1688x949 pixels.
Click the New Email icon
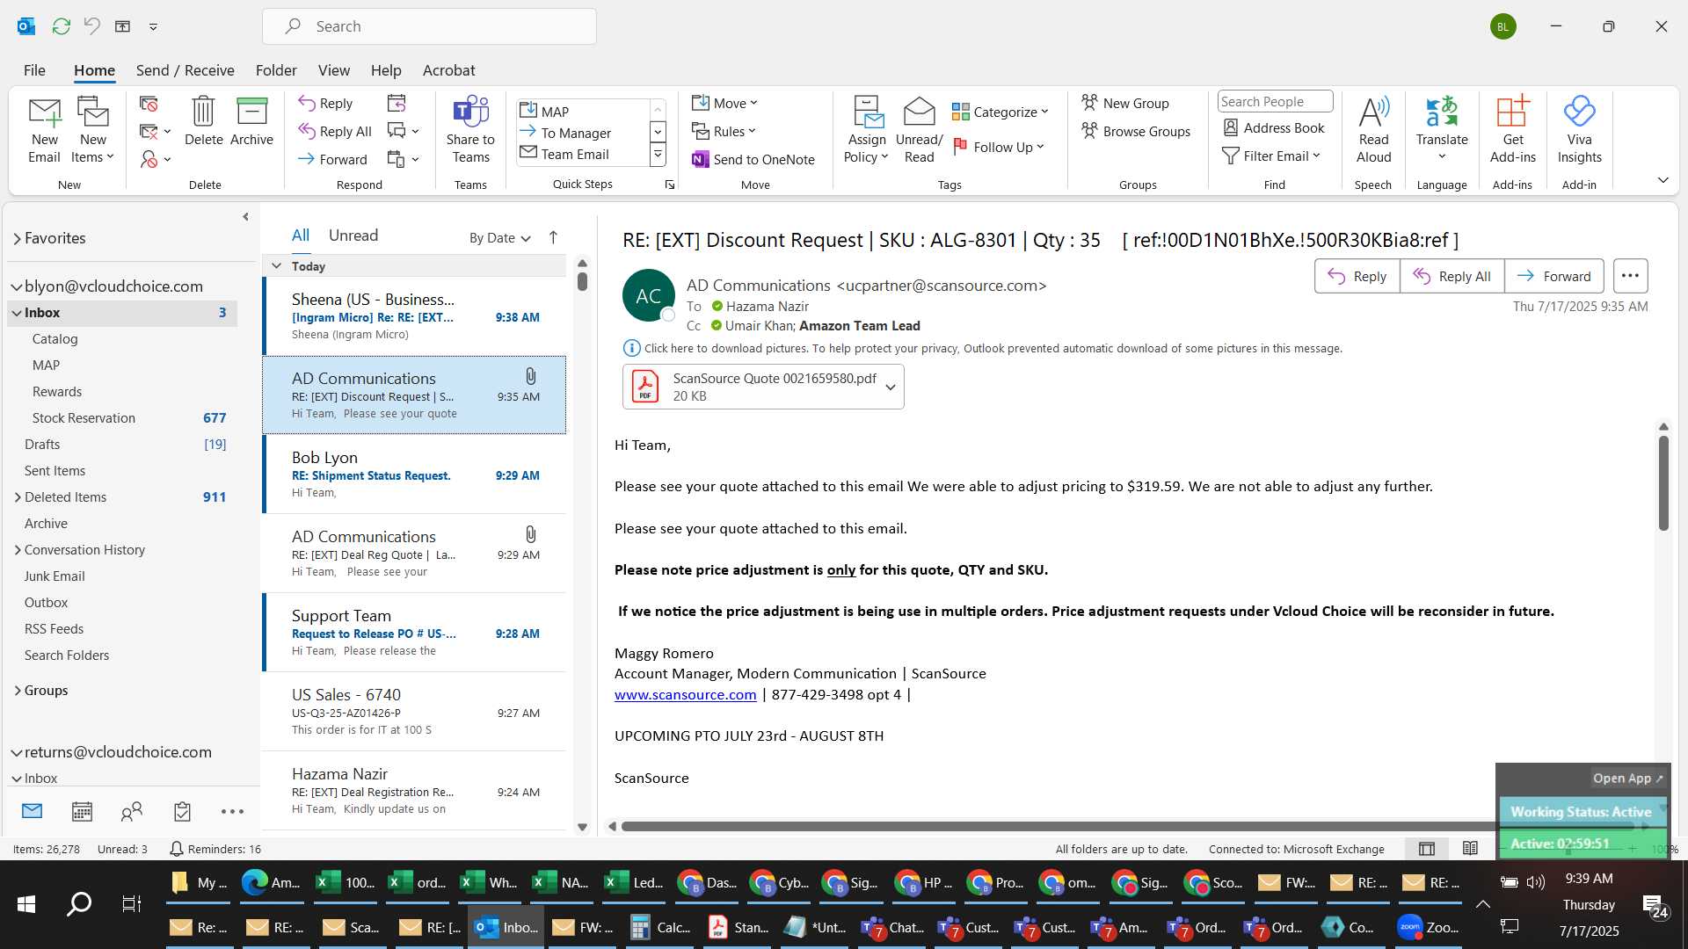coord(44,129)
